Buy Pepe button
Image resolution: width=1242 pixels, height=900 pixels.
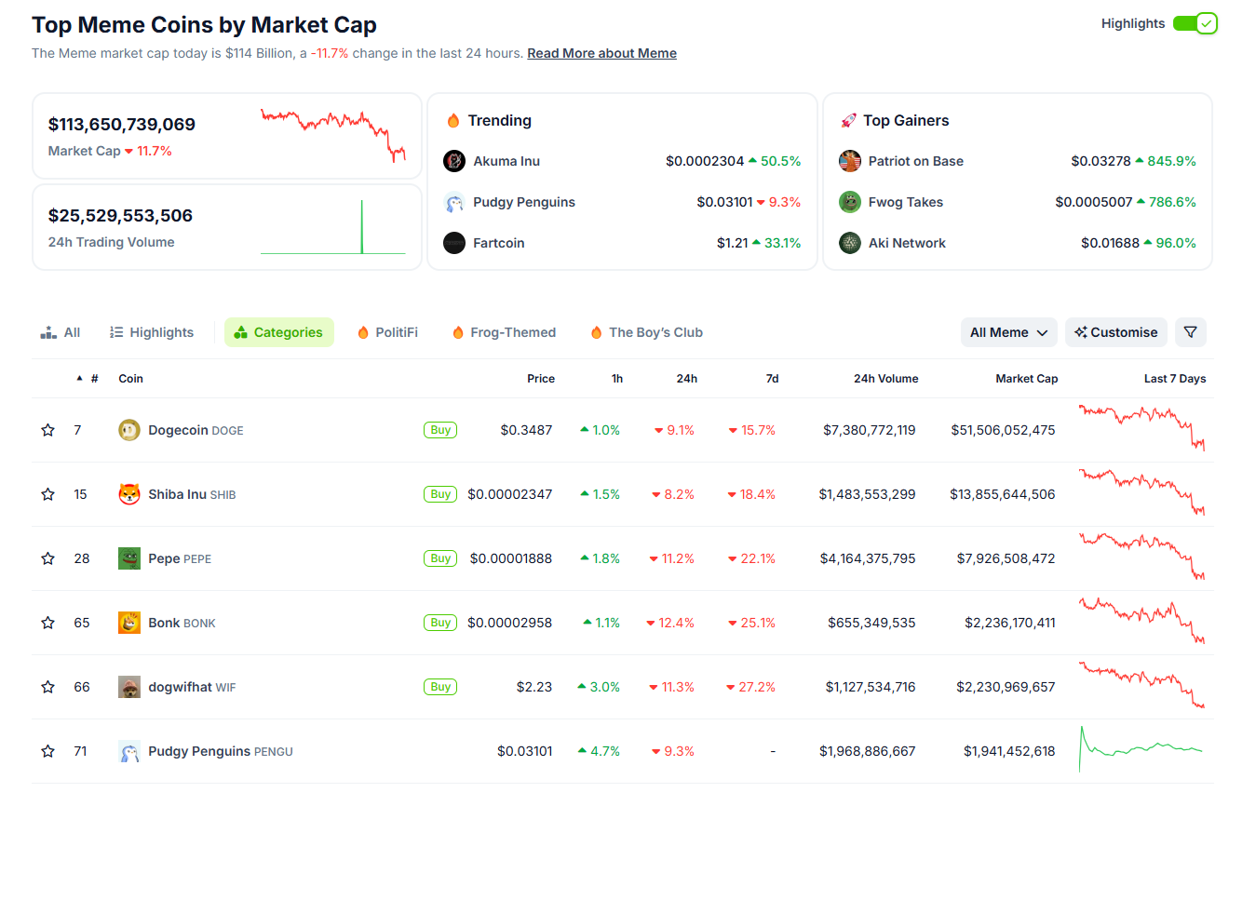[440, 558]
